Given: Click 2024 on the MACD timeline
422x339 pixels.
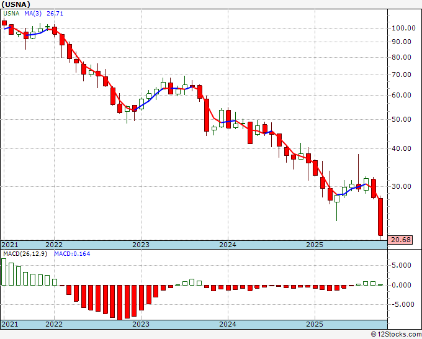Looking at the screenshot, I should tap(228, 324).
